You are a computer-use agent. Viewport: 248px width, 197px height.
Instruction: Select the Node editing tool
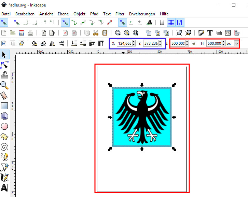tap(4, 65)
